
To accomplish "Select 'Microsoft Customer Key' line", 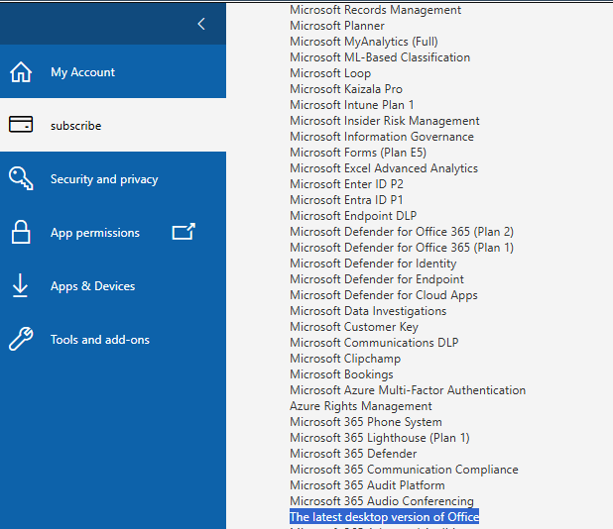I will point(354,327).
